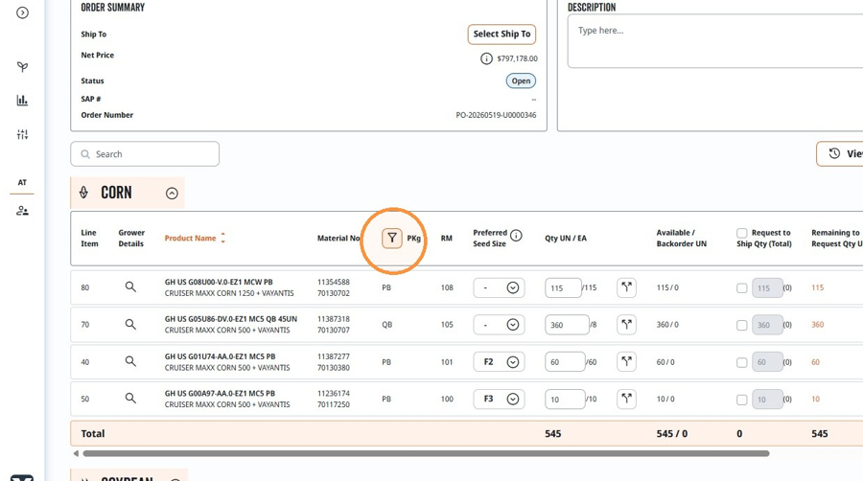Check the request-to-ship box for line 50
863x481 pixels.
coord(742,400)
